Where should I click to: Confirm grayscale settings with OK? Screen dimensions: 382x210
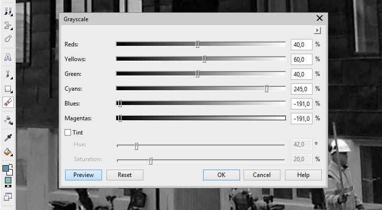click(221, 175)
